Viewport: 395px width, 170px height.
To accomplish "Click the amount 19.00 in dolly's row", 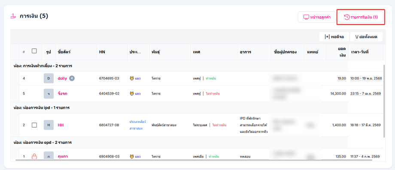I will coord(342,78).
